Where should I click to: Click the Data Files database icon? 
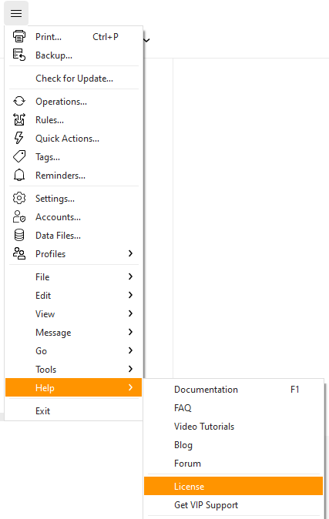click(x=19, y=236)
